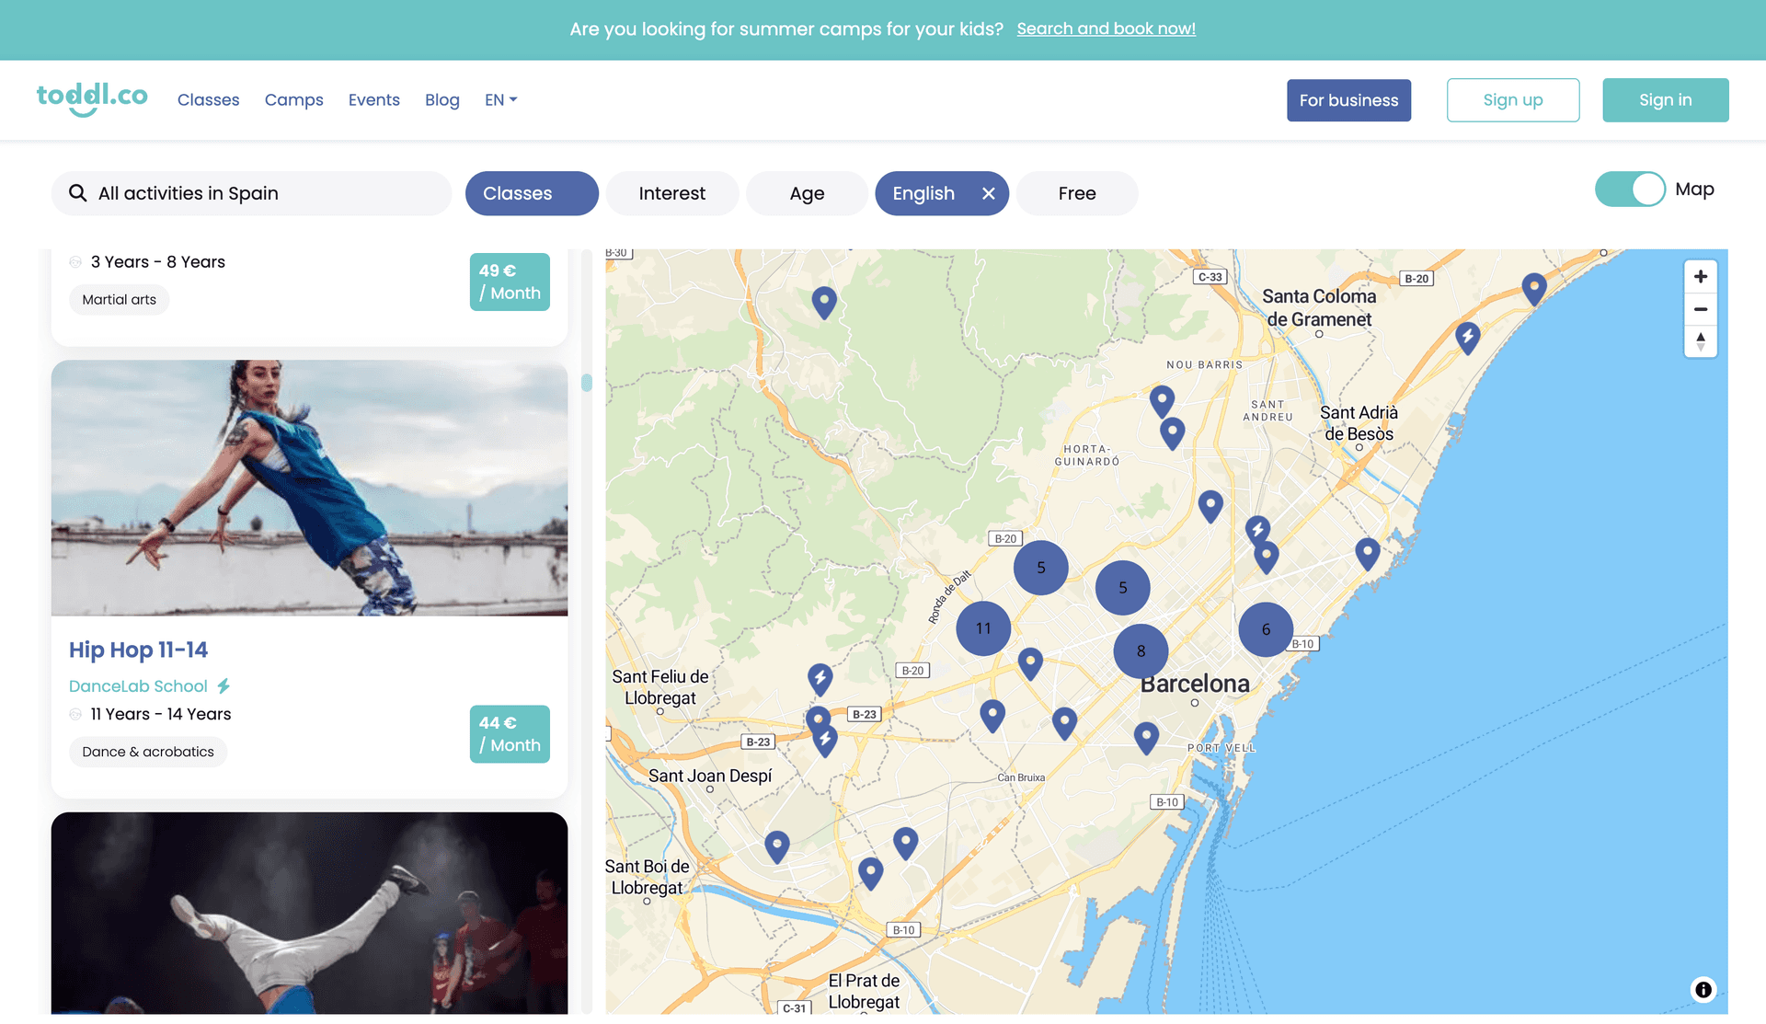
Task: Open the Blog menu item
Action: 441,98
